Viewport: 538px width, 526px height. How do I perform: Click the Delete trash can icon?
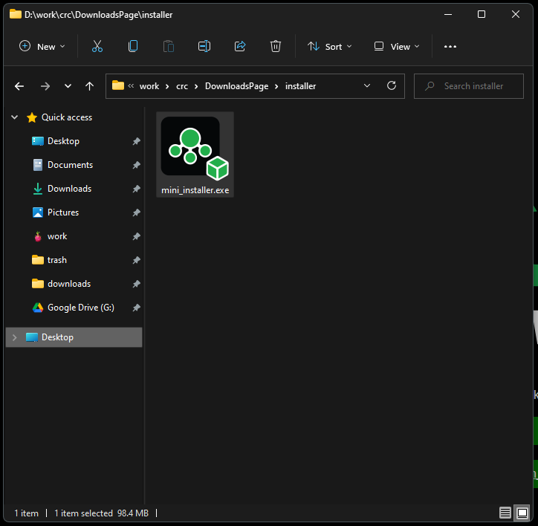(x=276, y=46)
